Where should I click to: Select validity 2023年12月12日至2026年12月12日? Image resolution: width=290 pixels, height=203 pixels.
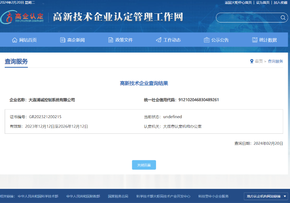coord(57,127)
